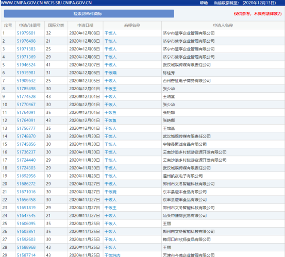
Task: Open registration number 51724440
Action: point(26,160)
